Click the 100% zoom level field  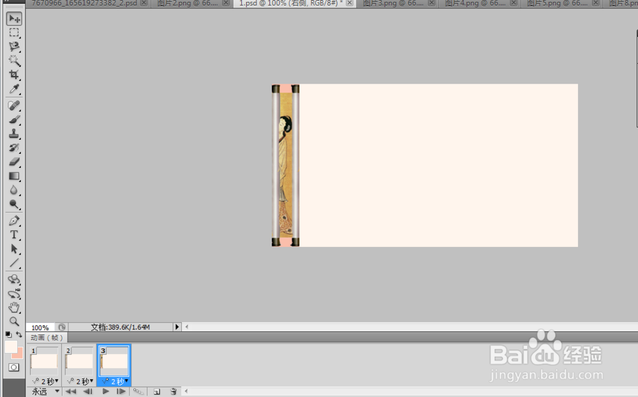point(40,327)
